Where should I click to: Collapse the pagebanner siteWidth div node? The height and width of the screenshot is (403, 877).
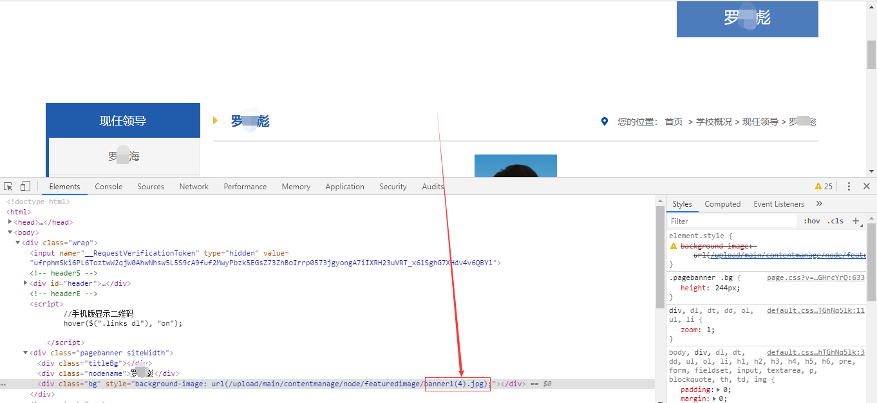[26, 353]
